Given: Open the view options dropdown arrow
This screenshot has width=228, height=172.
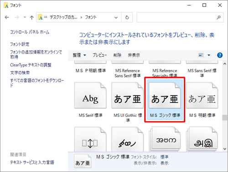Looking at the screenshot, I should pos(209,55).
